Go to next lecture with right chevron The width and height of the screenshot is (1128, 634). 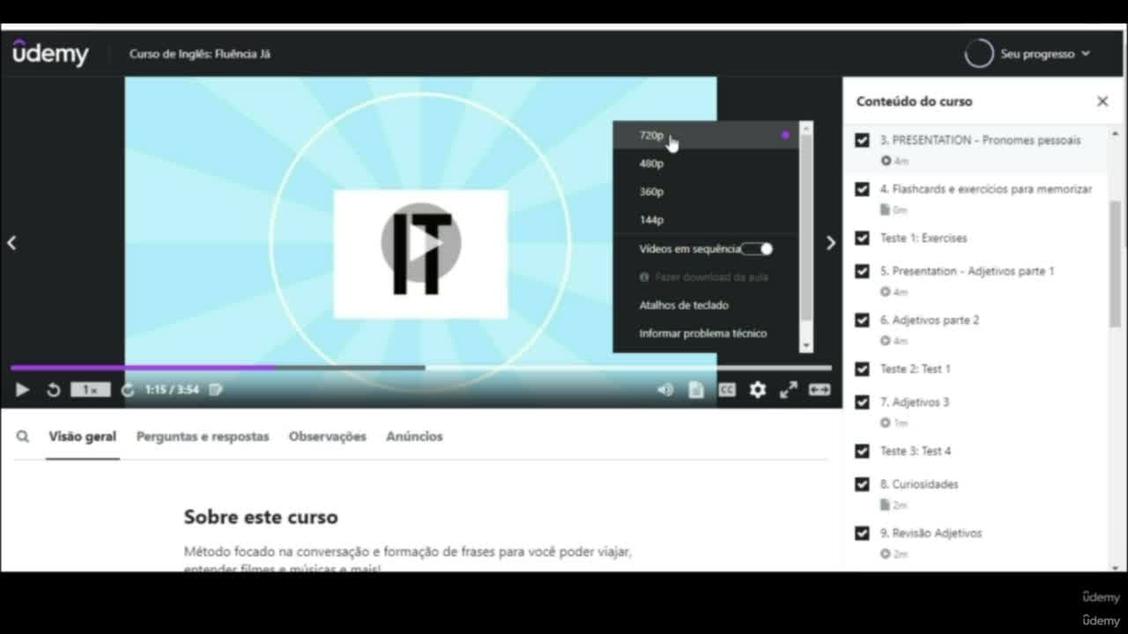(x=830, y=243)
